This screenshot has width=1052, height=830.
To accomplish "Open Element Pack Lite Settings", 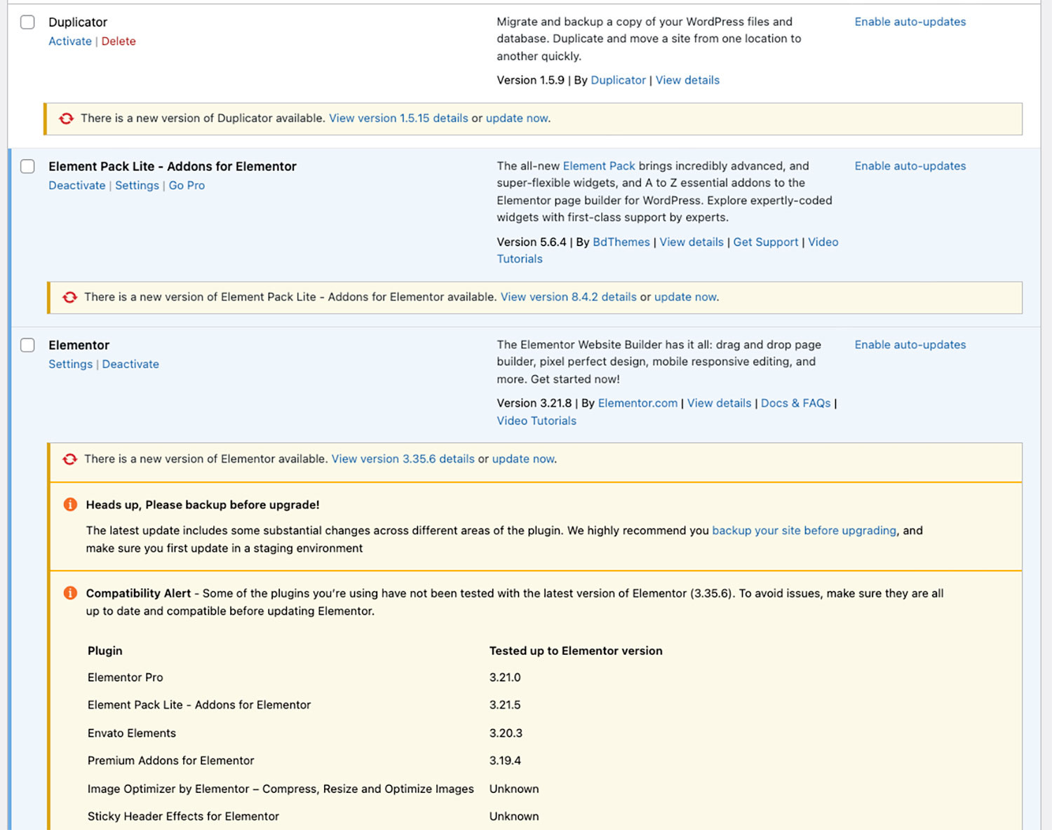I will pos(137,185).
